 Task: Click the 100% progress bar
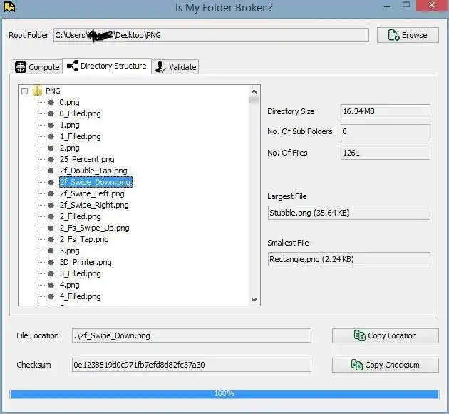pos(224,394)
